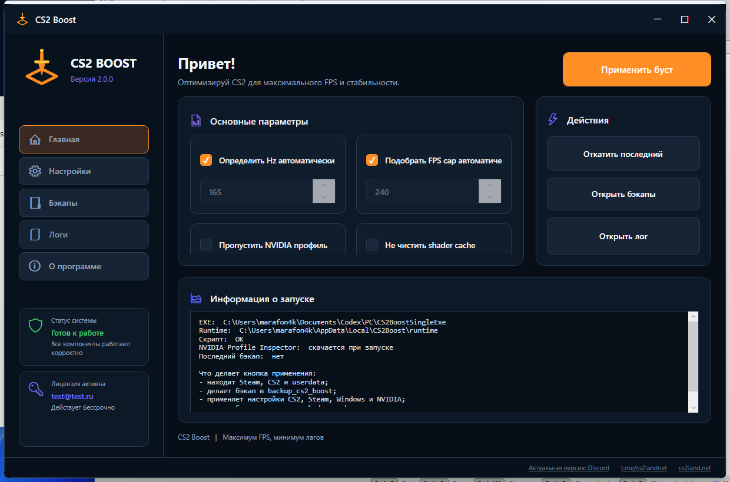Click the Готов к работе status text

77,333
